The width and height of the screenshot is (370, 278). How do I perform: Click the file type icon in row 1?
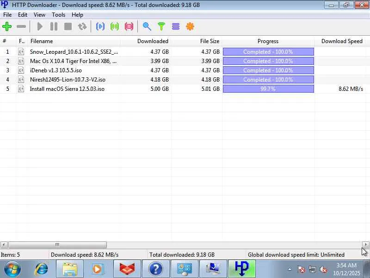21,51
